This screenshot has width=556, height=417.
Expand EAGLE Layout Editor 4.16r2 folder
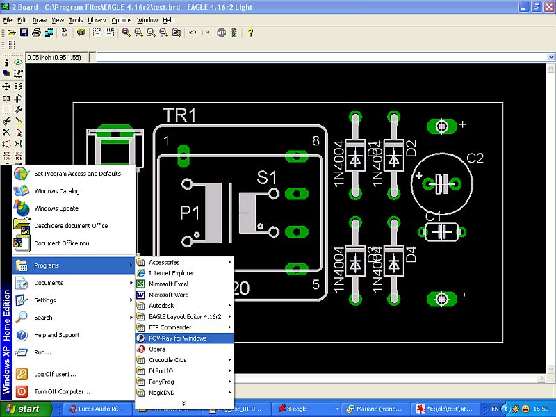(x=184, y=317)
